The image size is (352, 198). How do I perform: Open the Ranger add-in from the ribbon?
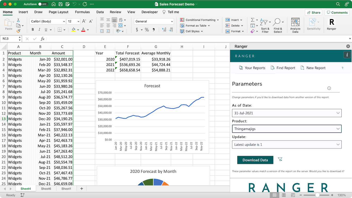331,24
